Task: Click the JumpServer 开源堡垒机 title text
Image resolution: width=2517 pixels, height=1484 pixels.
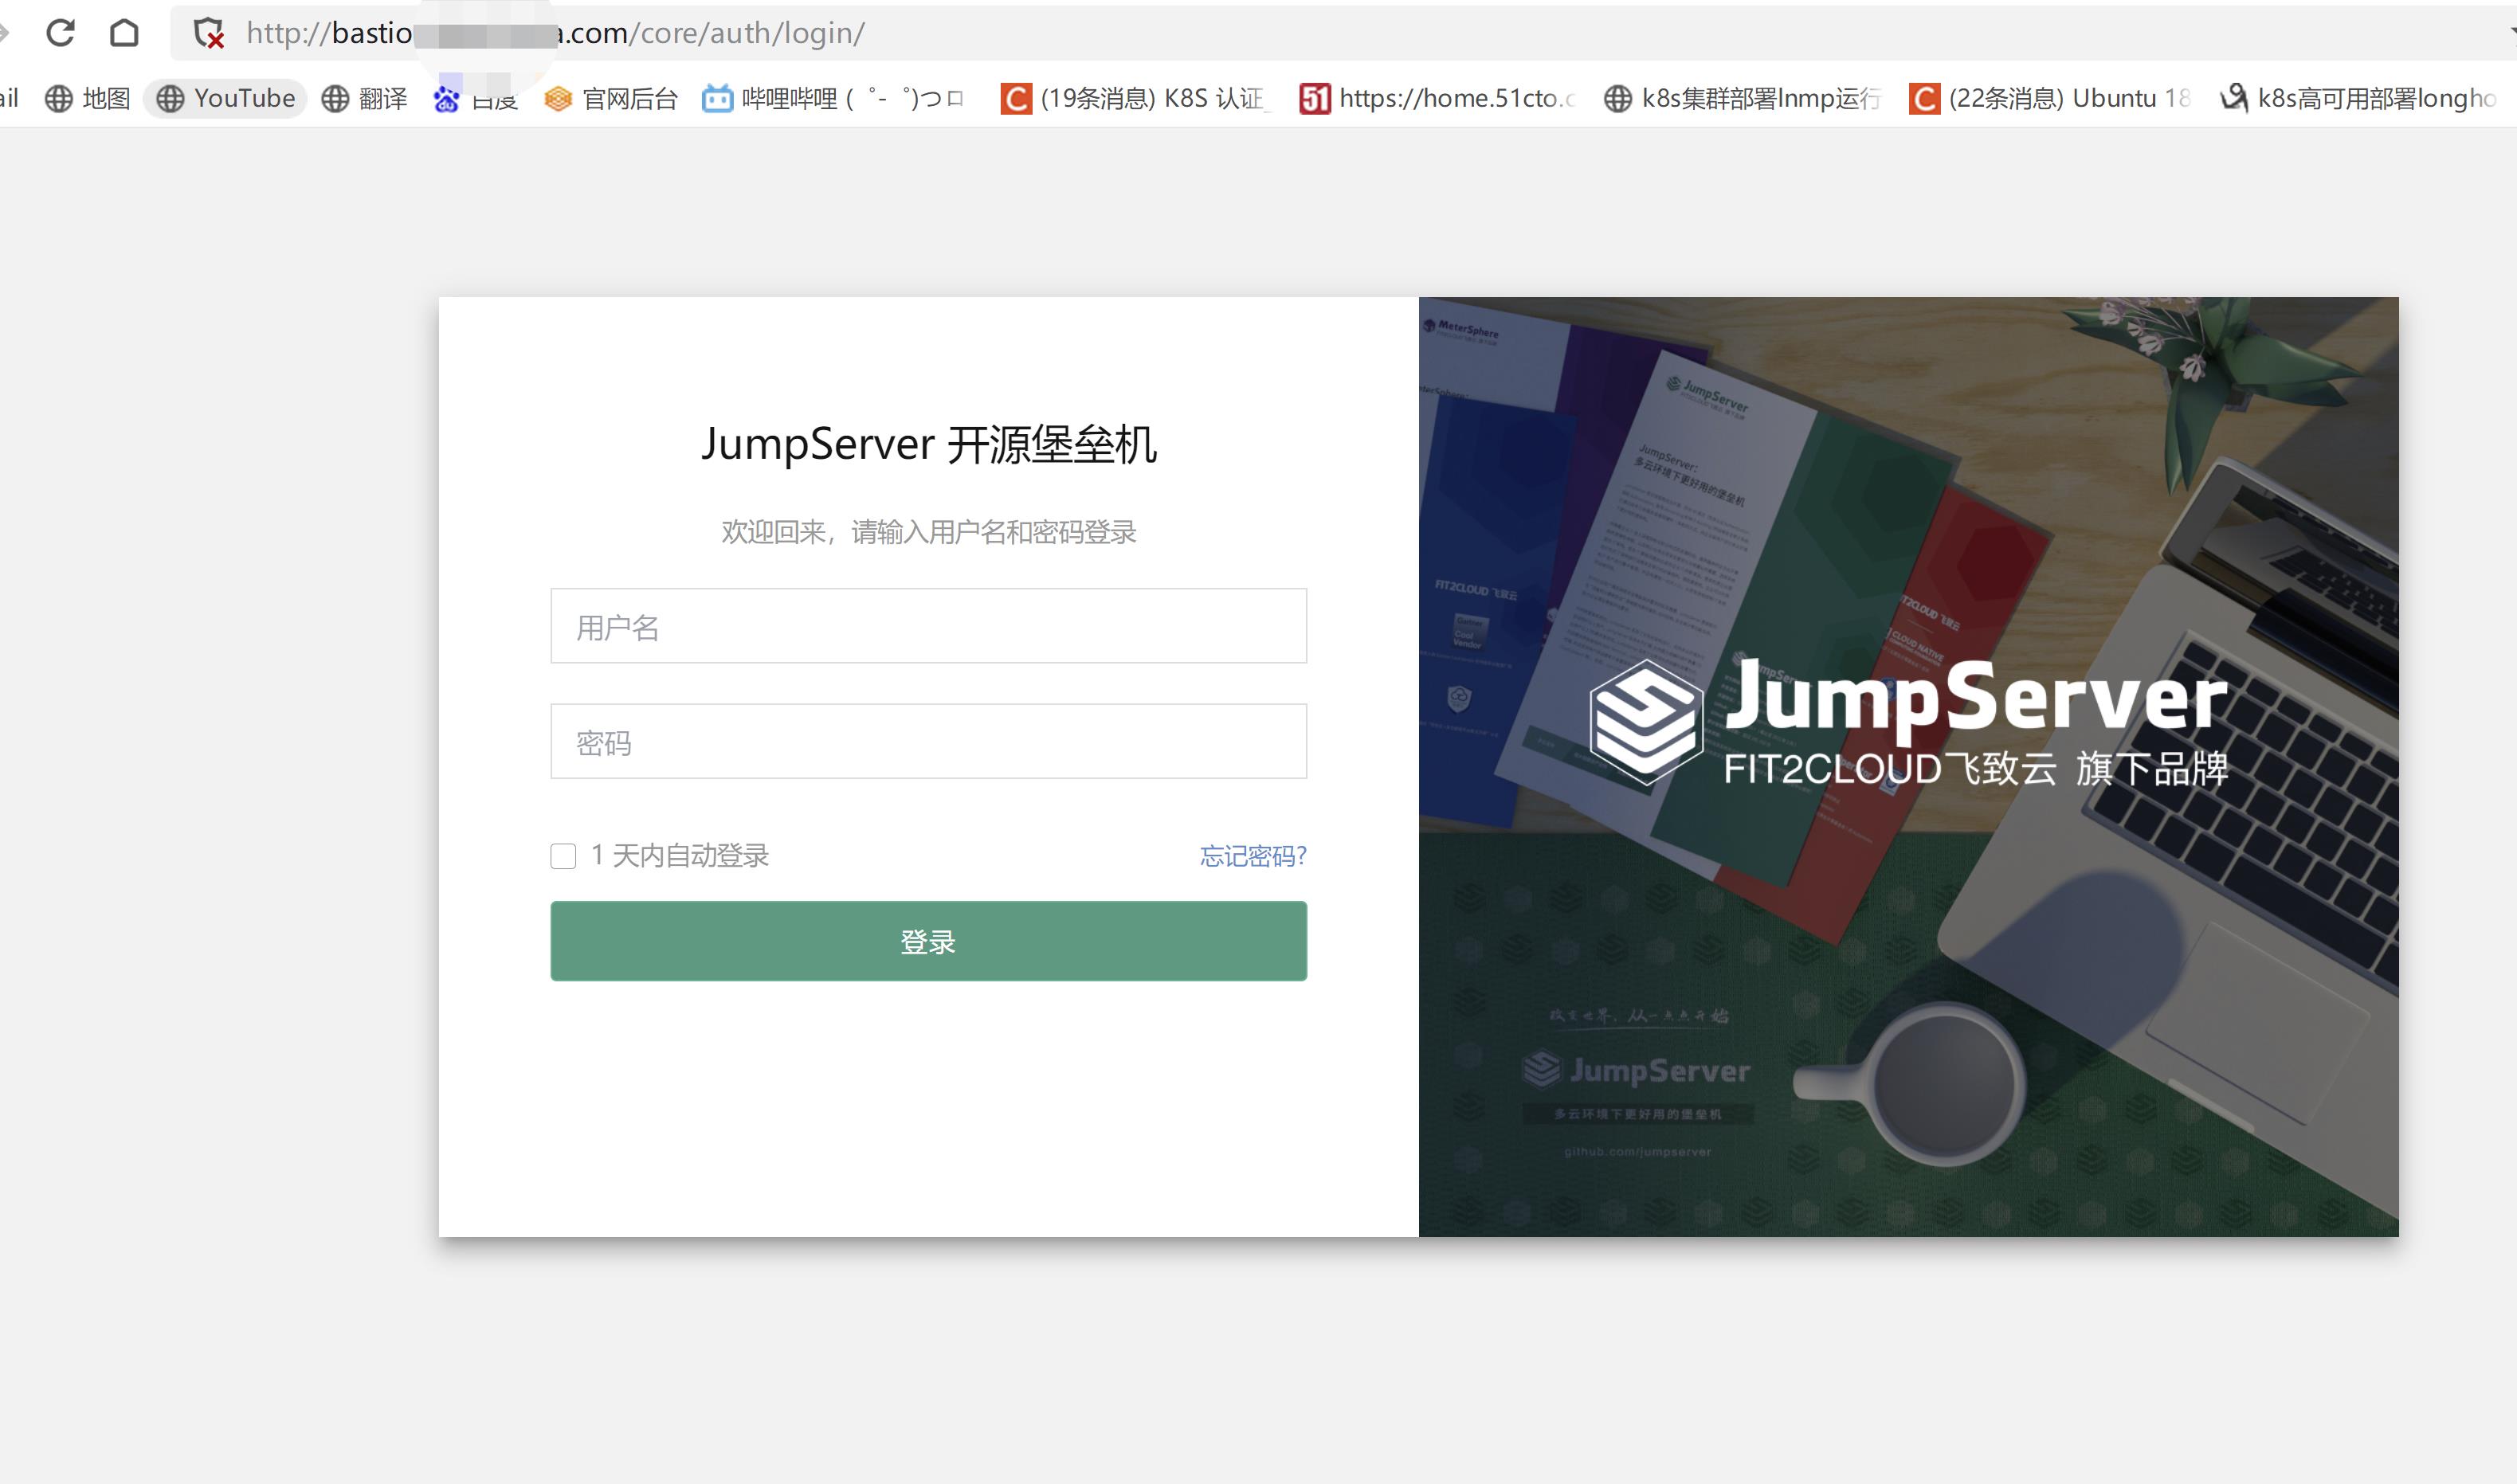Action: coord(929,444)
